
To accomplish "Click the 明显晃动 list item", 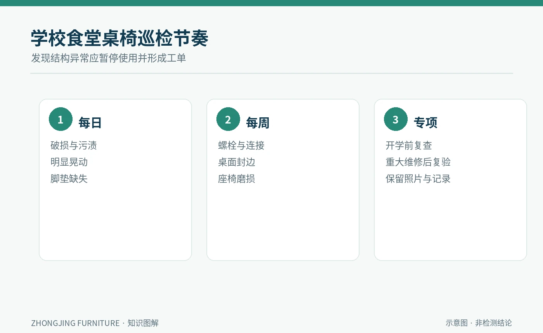I will [x=69, y=162].
